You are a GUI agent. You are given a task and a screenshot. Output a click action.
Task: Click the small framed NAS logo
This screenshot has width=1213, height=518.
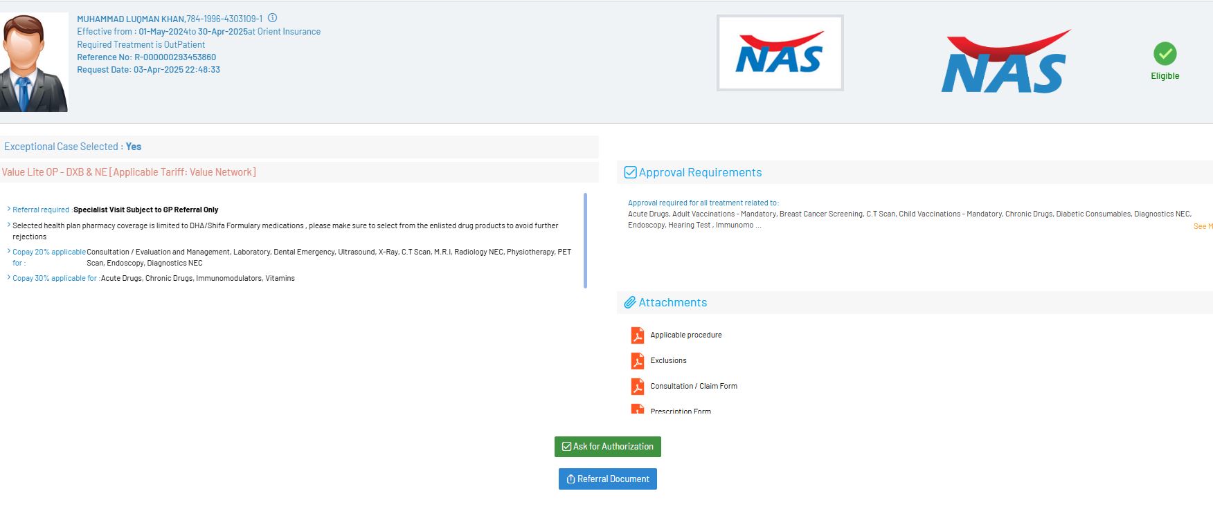pyautogui.click(x=780, y=53)
